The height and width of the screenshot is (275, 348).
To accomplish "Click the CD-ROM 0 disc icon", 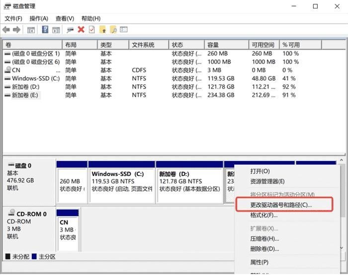I will coord(11,213).
